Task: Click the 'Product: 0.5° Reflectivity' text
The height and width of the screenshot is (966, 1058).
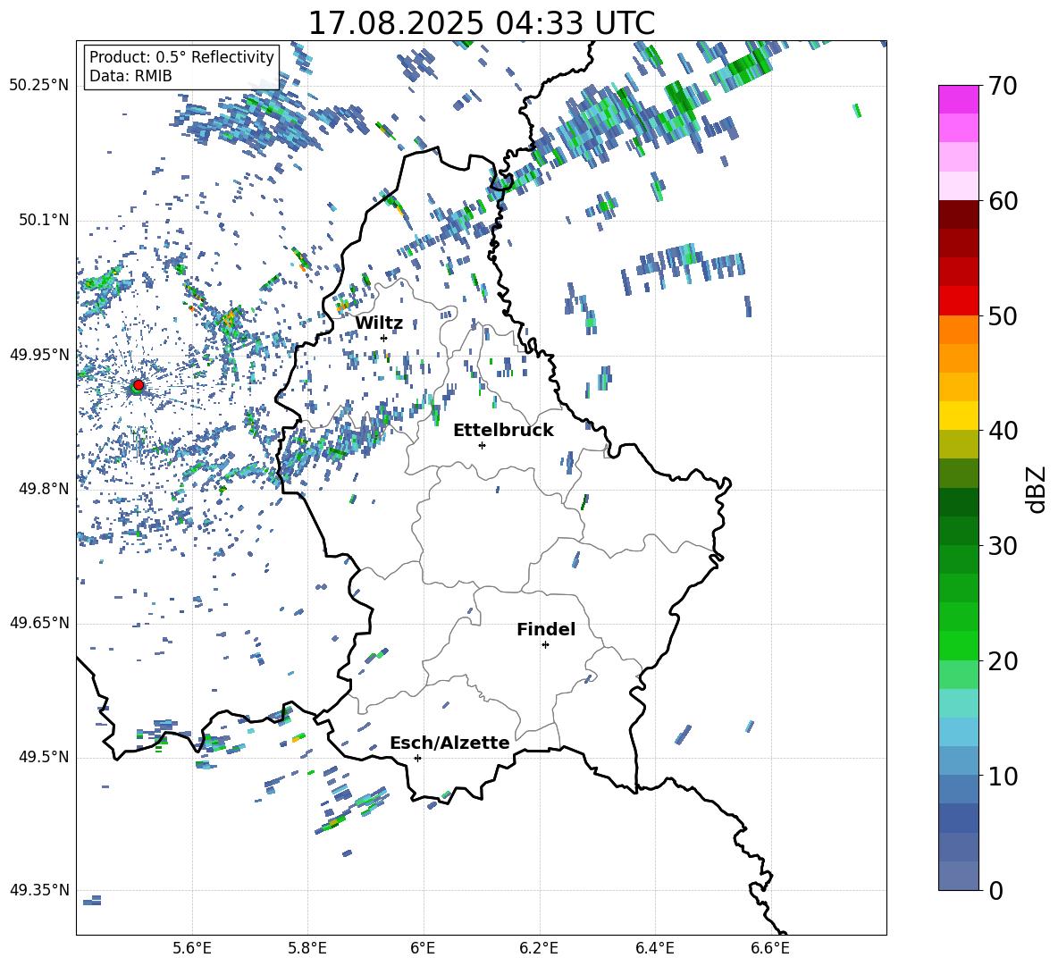Action: coord(181,57)
